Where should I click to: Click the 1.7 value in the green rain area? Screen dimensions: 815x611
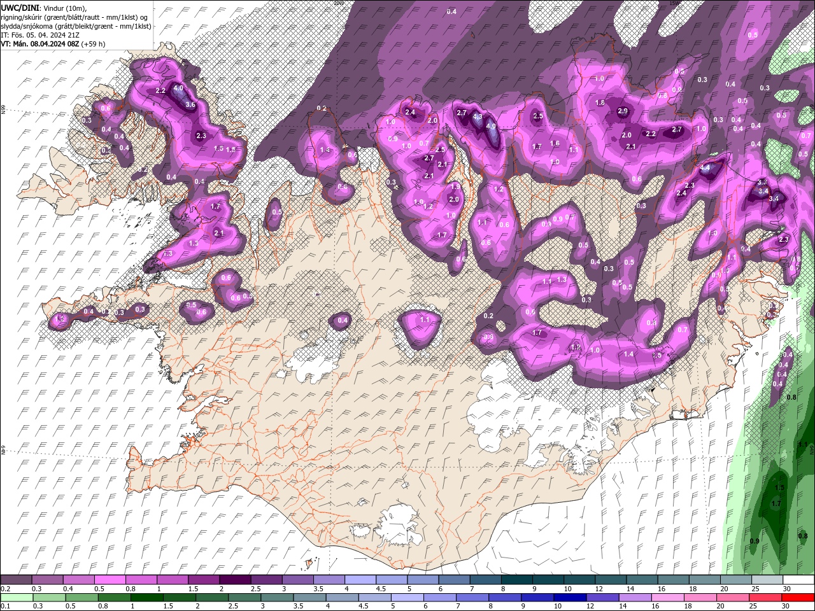pyautogui.click(x=776, y=503)
